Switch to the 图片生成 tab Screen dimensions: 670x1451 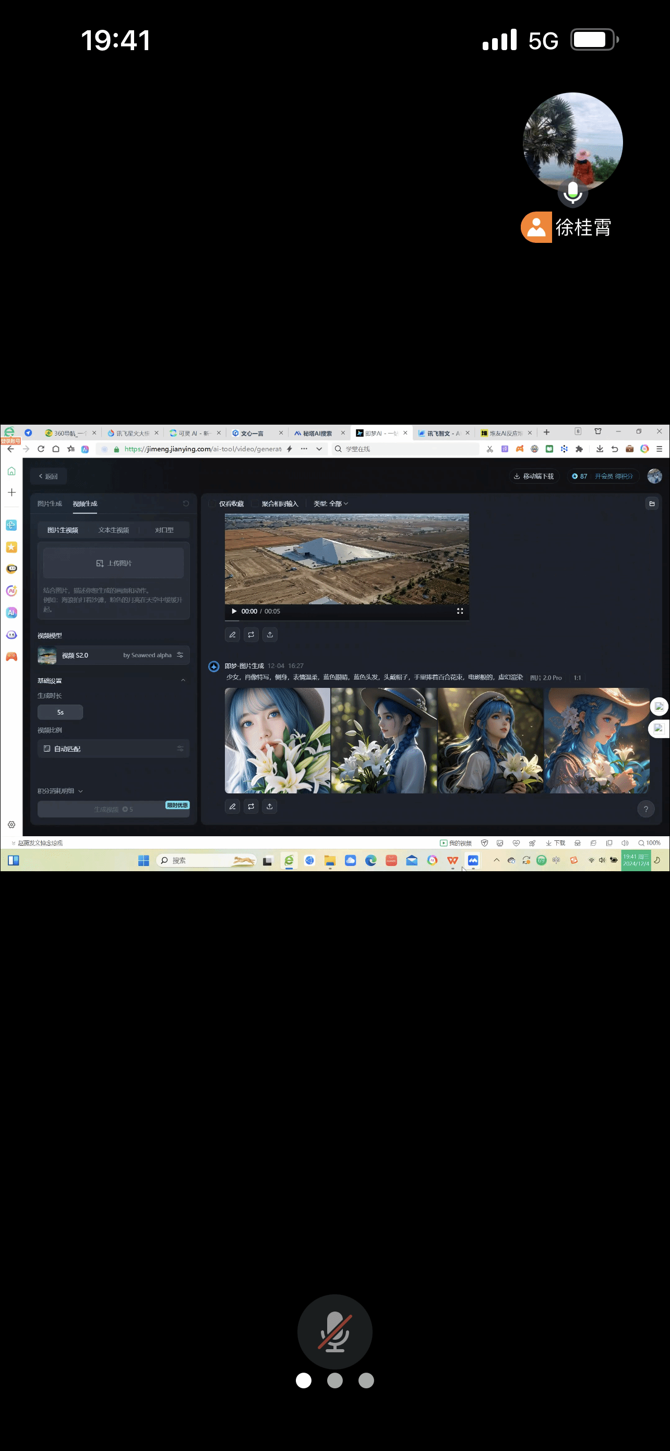coord(50,503)
